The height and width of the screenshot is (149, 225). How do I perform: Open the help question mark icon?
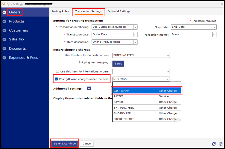point(220,144)
